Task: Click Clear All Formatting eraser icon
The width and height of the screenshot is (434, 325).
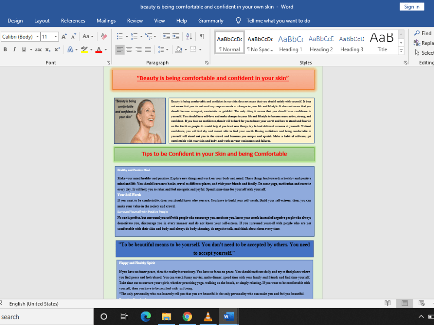Action: 104,36
